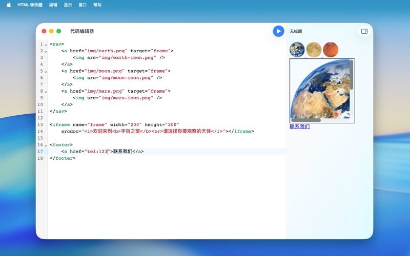
Task: Click the iframe horizontal scrollbar
Action: coord(306,120)
